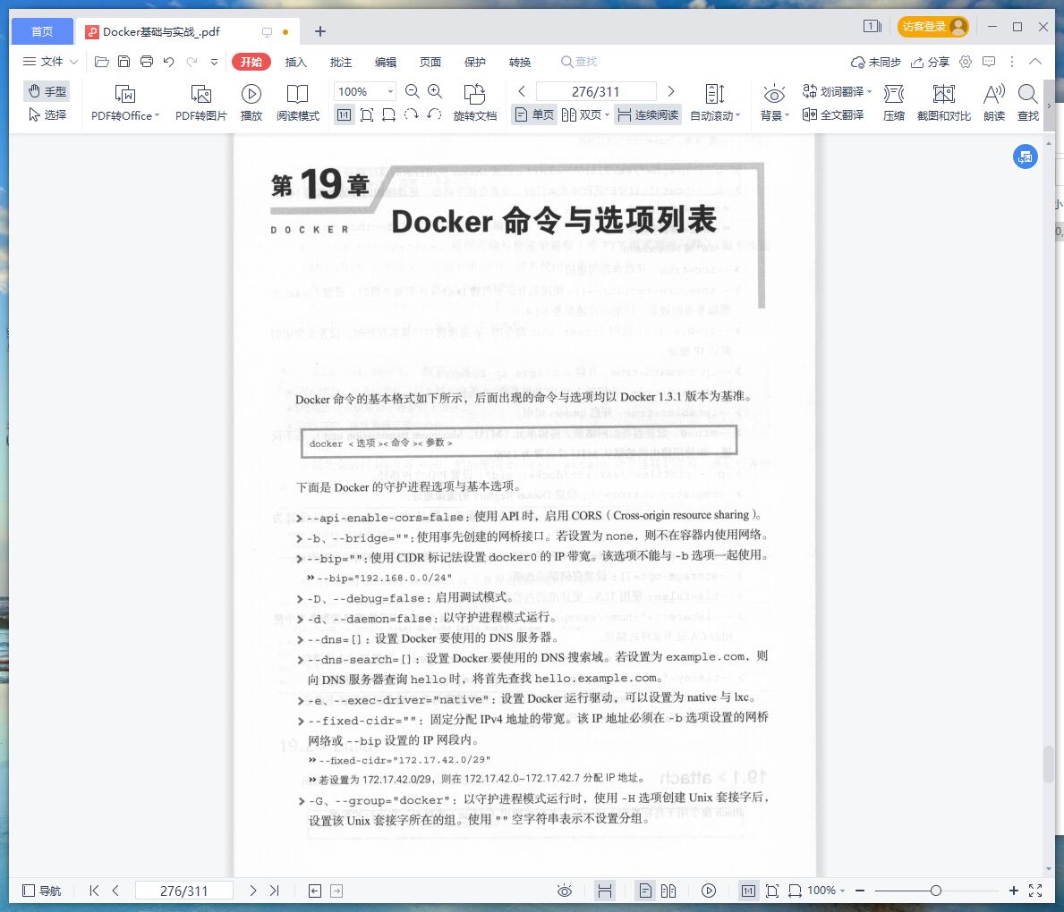This screenshot has height=912, width=1064.
Task: Enable 单页 single-page view in ribbon
Action: (x=535, y=115)
